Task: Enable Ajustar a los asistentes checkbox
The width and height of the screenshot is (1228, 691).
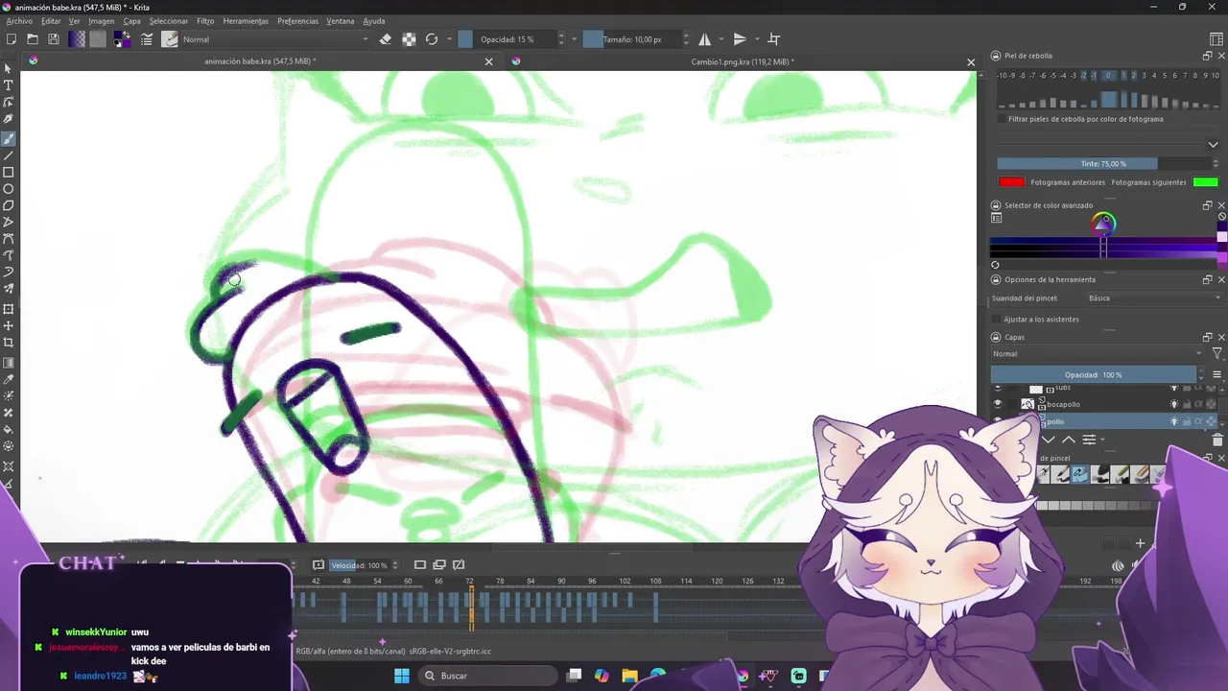Action: pos(998,319)
